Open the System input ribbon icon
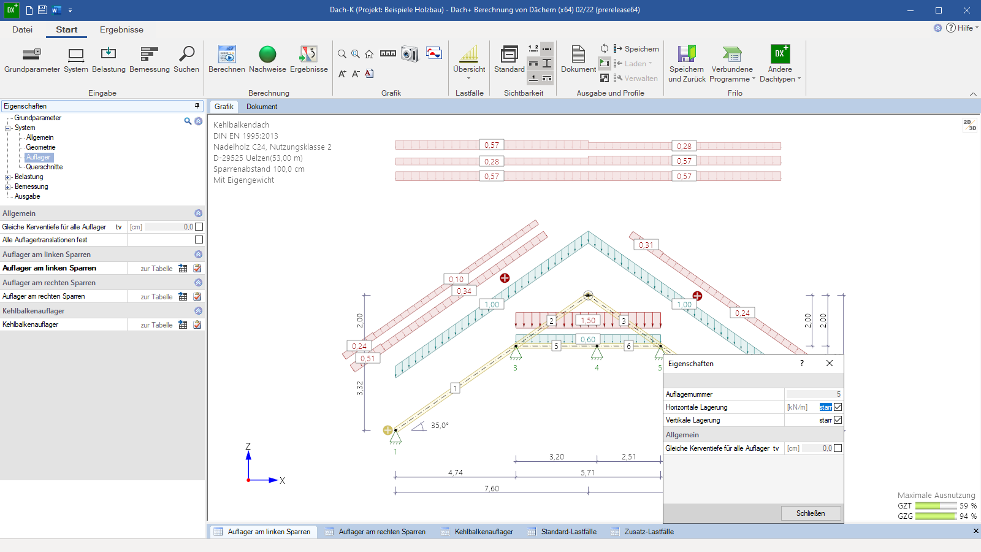 point(76,59)
